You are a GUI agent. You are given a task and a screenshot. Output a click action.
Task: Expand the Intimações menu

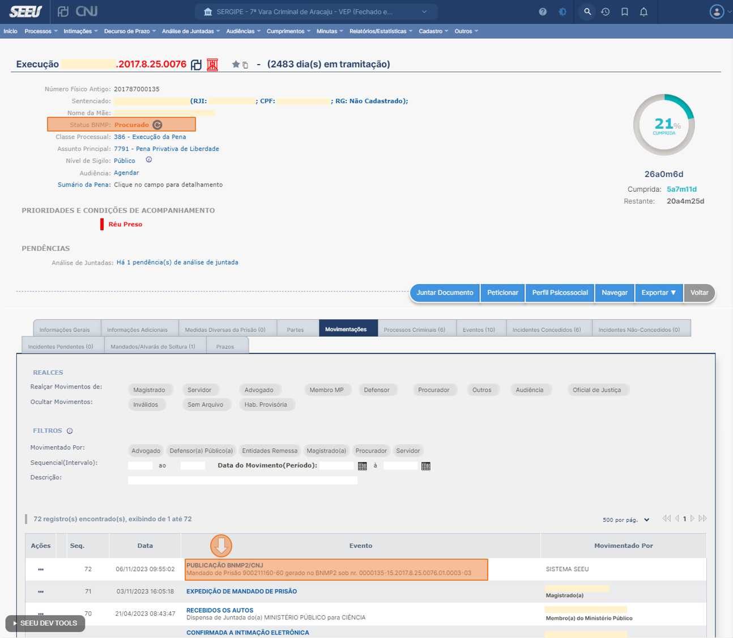point(80,31)
